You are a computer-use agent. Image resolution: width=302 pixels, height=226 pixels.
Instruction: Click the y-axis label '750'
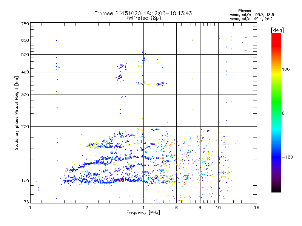pyautogui.click(x=25, y=24)
